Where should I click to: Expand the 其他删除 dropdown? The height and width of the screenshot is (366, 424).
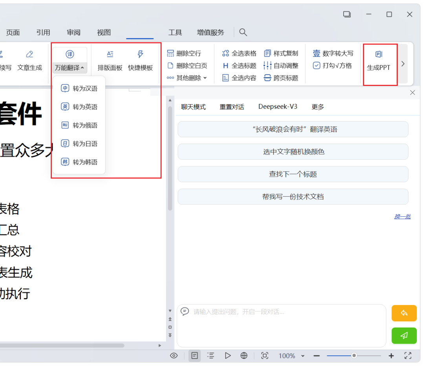pos(187,78)
